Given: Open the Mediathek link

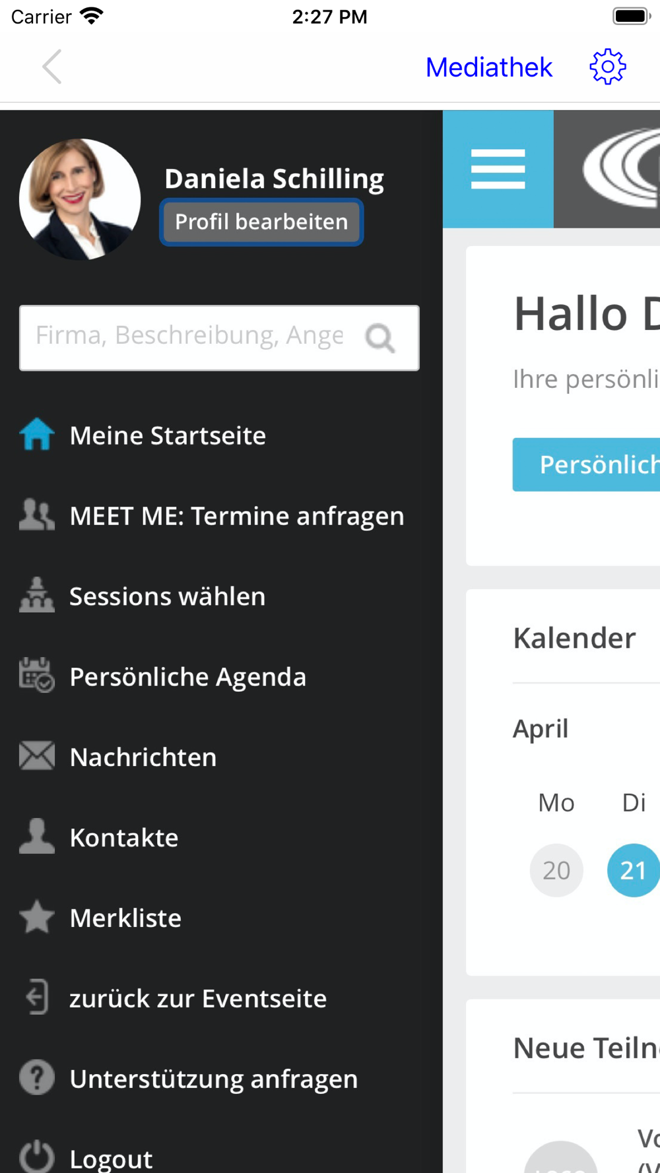Looking at the screenshot, I should [489, 67].
